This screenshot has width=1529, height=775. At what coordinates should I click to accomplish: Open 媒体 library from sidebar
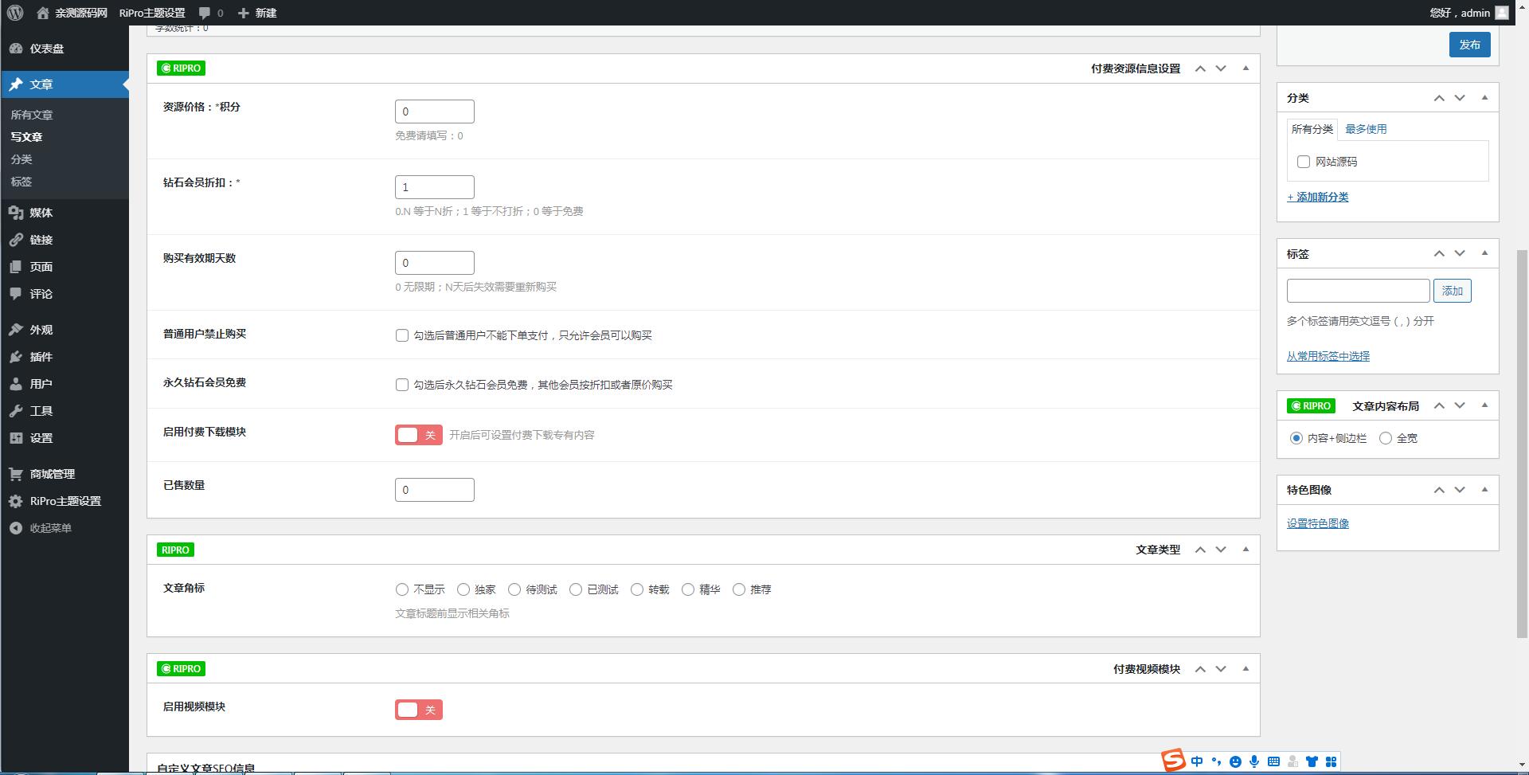[x=41, y=213]
